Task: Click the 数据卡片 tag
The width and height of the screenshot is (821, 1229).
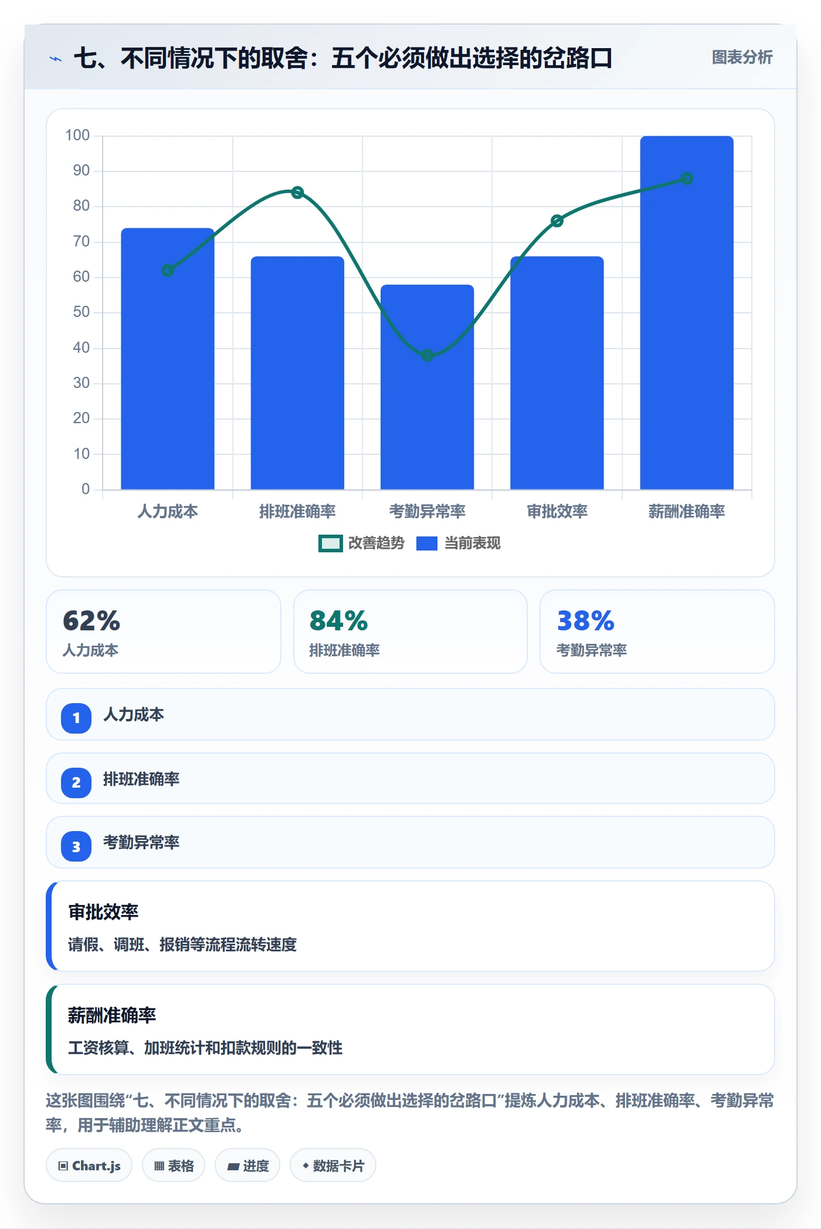Action: [x=333, y=1166]
